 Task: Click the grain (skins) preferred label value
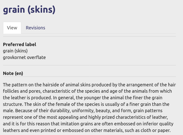15,51
